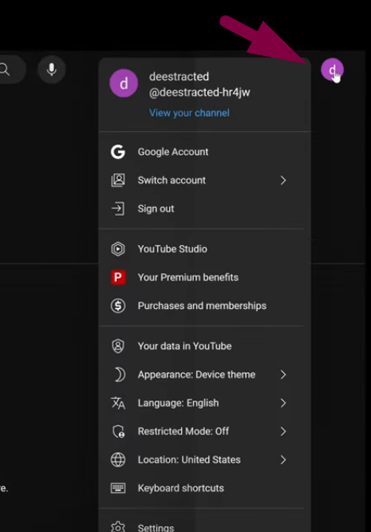The image size is (371, 532).
Task: Select Restricted Mode: Off label
Action: pyautogui.click(x=184, y=431)
